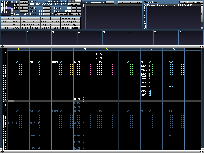Viewport: 204px width, 153px height.
Task: Open the Smp. Ed. sample editor
Action: tap(11, 22)
